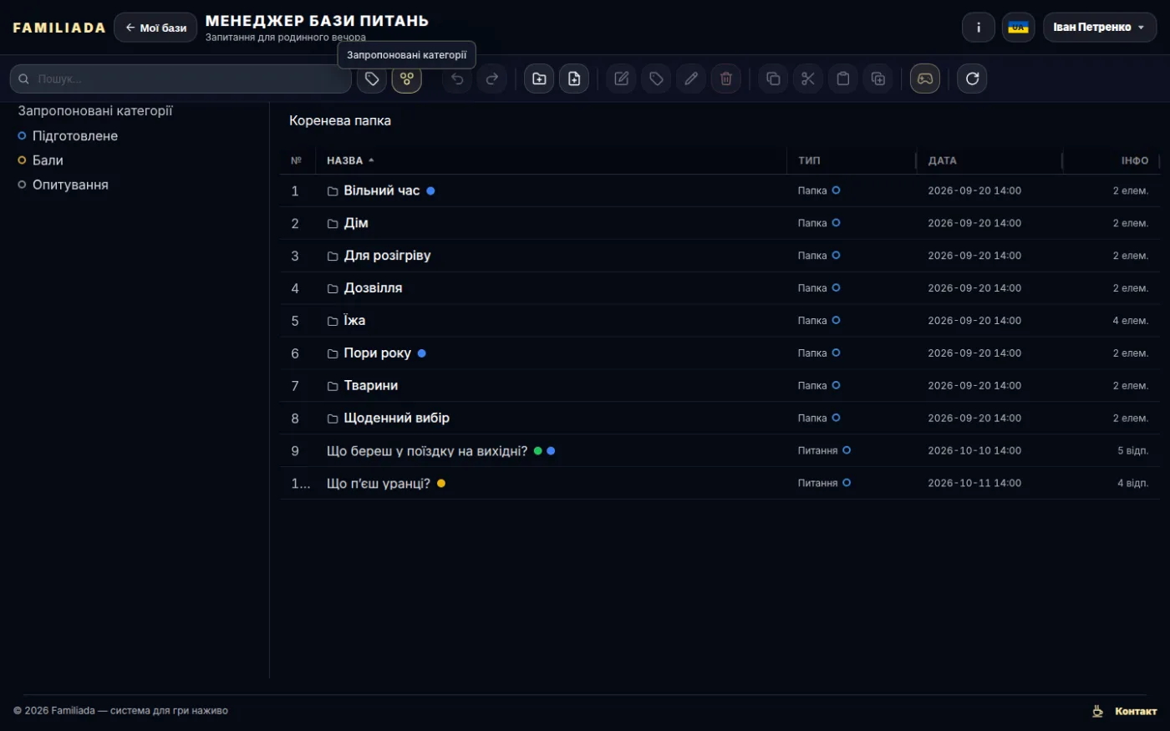Click the coffee cup icon in footer

click(x=1098, y=711)
